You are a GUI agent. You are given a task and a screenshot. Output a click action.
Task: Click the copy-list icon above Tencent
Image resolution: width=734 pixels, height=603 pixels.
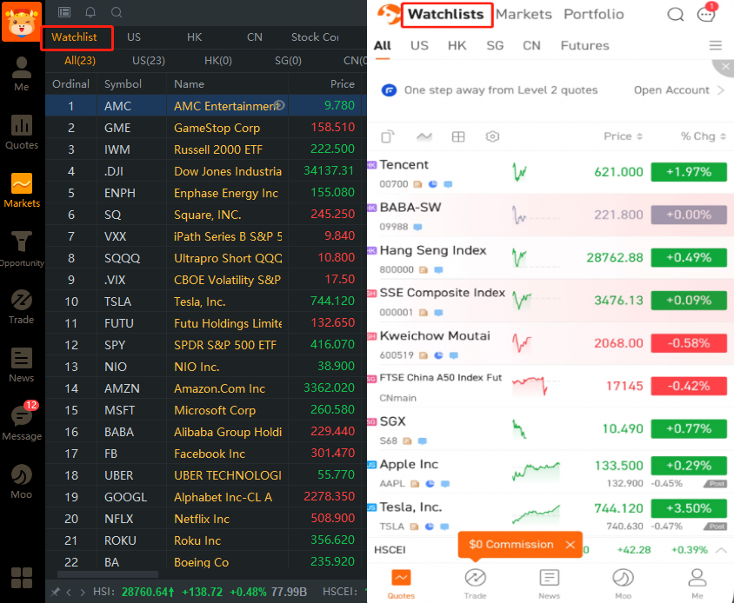coord(388,136)
